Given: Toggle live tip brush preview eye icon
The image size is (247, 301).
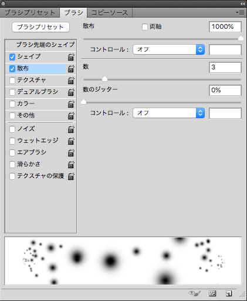Looking at the screenshot, I should point(194,293).
